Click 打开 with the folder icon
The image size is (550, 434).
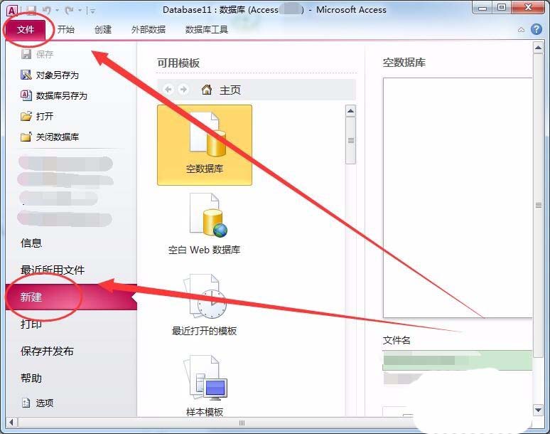37,116
